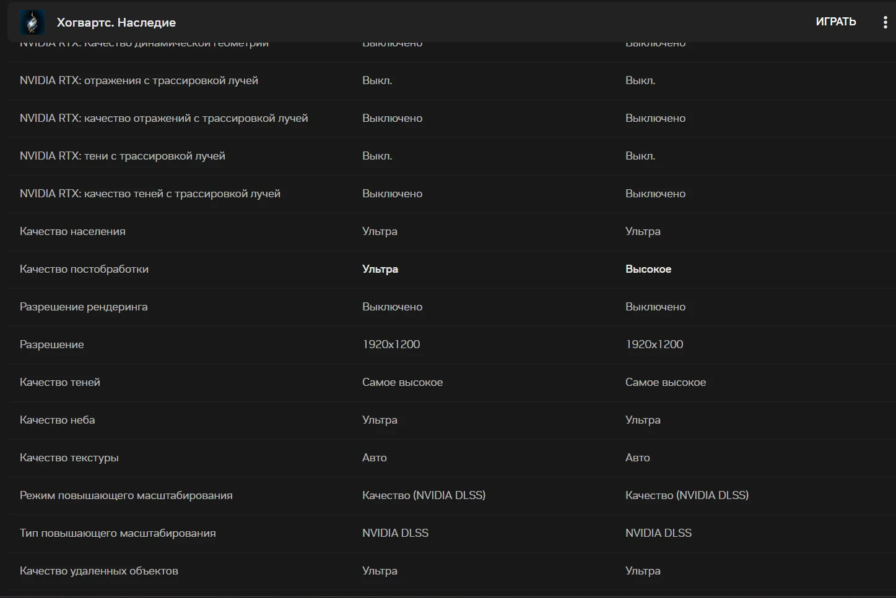Click the Хогвартс. Наследие title
The width and height of the screenshot is (896, 598).
[116, 22]
